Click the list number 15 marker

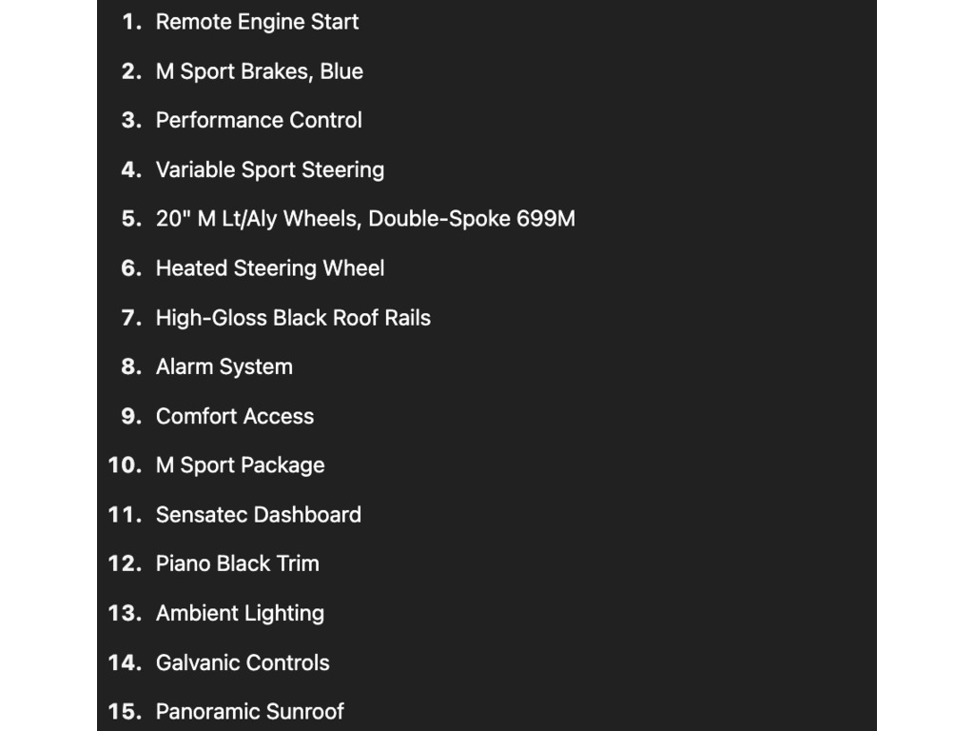tap(125, 712)
